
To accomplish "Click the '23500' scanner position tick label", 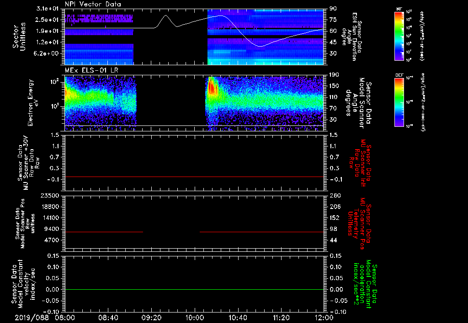I will (x=51, y=195).
